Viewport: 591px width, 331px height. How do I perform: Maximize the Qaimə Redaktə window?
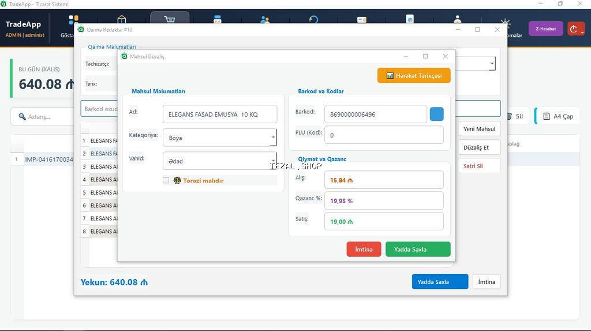pos(477,29)
